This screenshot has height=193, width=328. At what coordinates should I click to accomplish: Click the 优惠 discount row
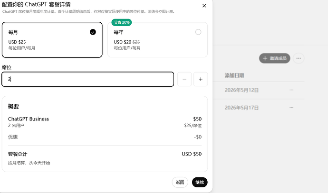[105, 137]
